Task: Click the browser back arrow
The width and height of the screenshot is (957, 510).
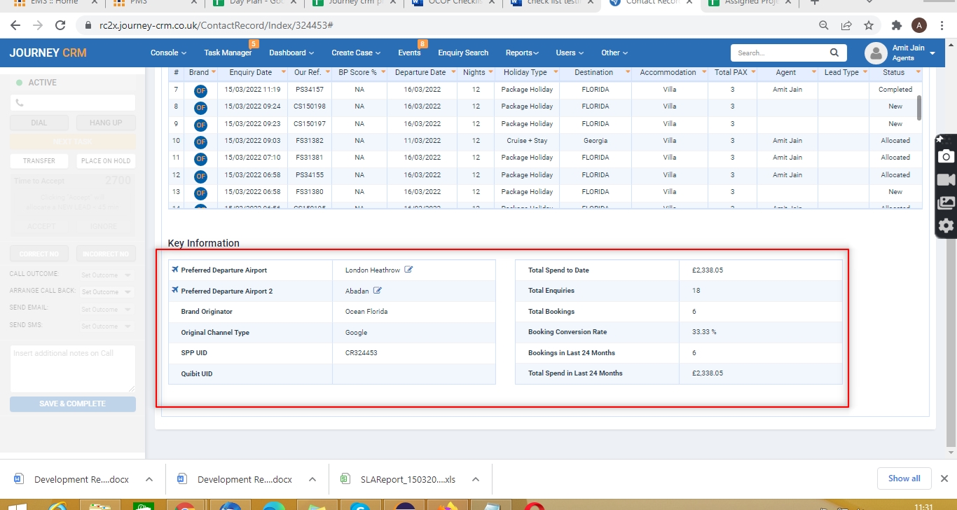Action: tap(15, 25)
